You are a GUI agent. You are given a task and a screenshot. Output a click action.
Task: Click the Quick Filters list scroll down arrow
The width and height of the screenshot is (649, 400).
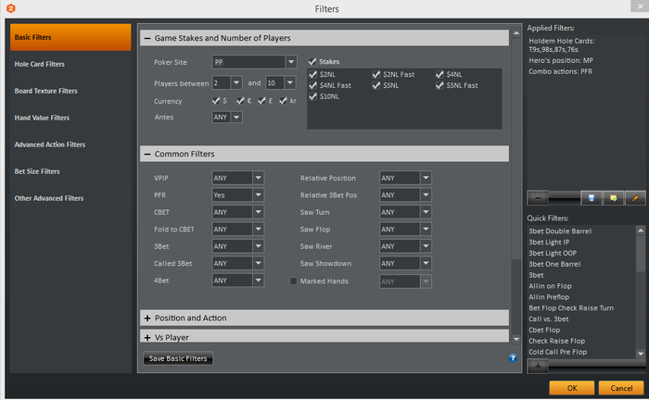pyautogui.click(x=641, y=354)
